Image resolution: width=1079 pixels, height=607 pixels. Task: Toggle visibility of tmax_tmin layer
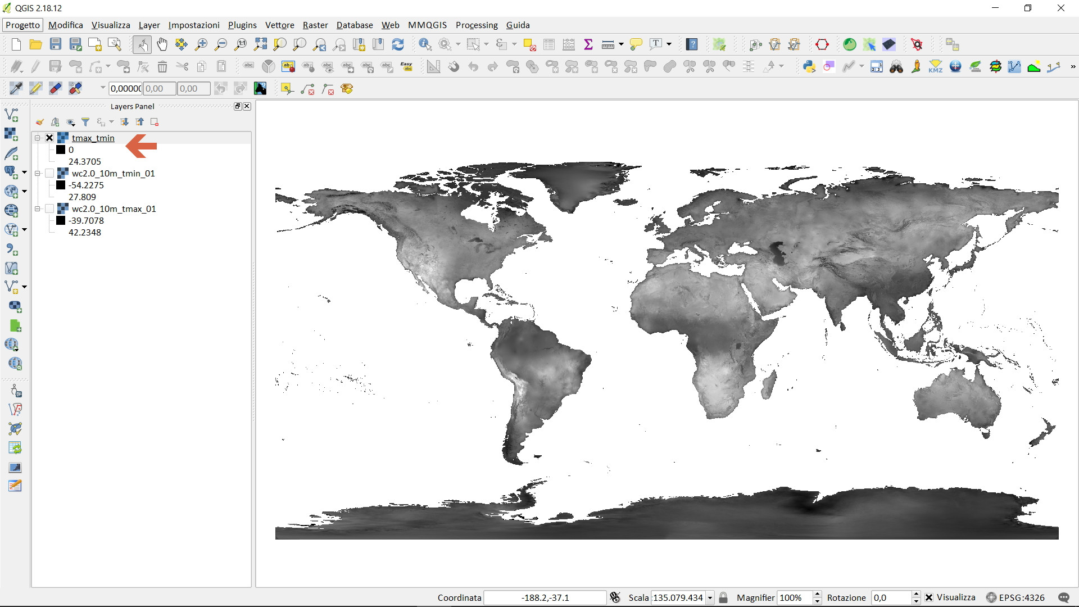click(x=49, y=138)
